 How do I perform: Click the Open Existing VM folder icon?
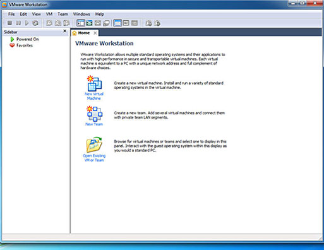point(94,145)
